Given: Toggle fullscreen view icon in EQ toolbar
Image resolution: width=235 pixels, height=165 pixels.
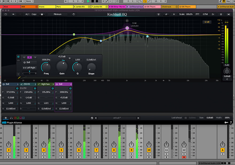Looking at the screenshot, I should 229,14.
